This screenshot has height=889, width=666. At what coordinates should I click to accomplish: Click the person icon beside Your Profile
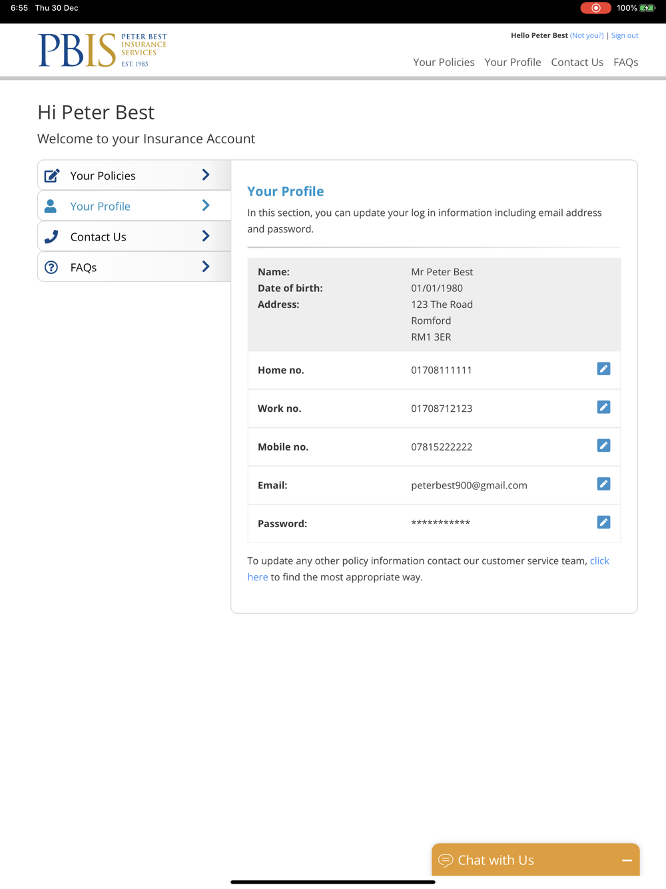pyautogui.click(x=51, y=206)
